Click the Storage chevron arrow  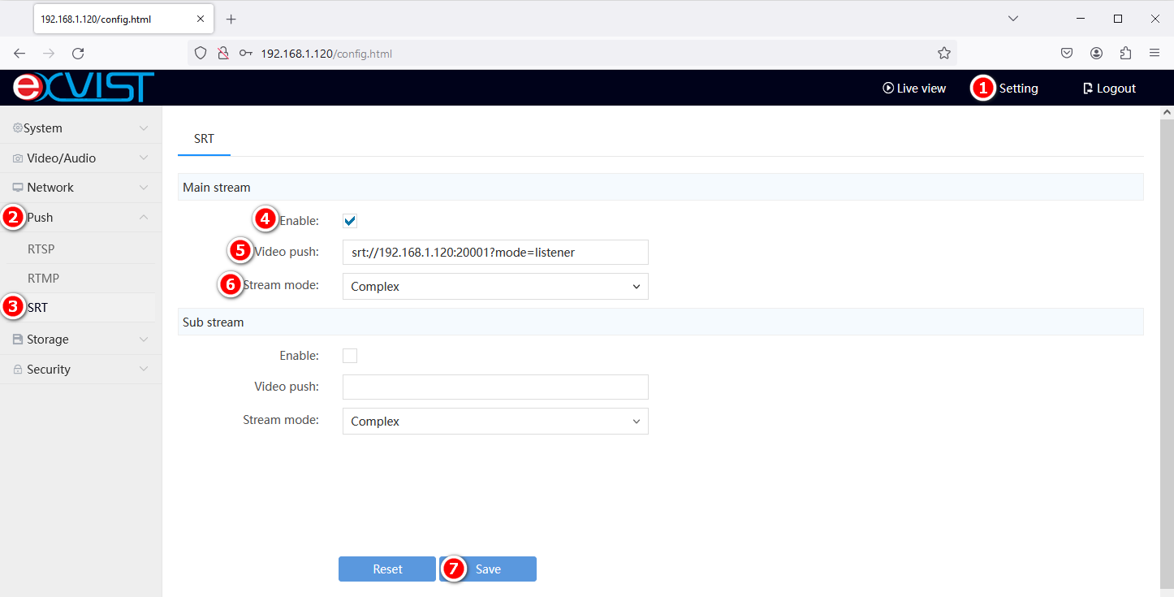[144, 340]
